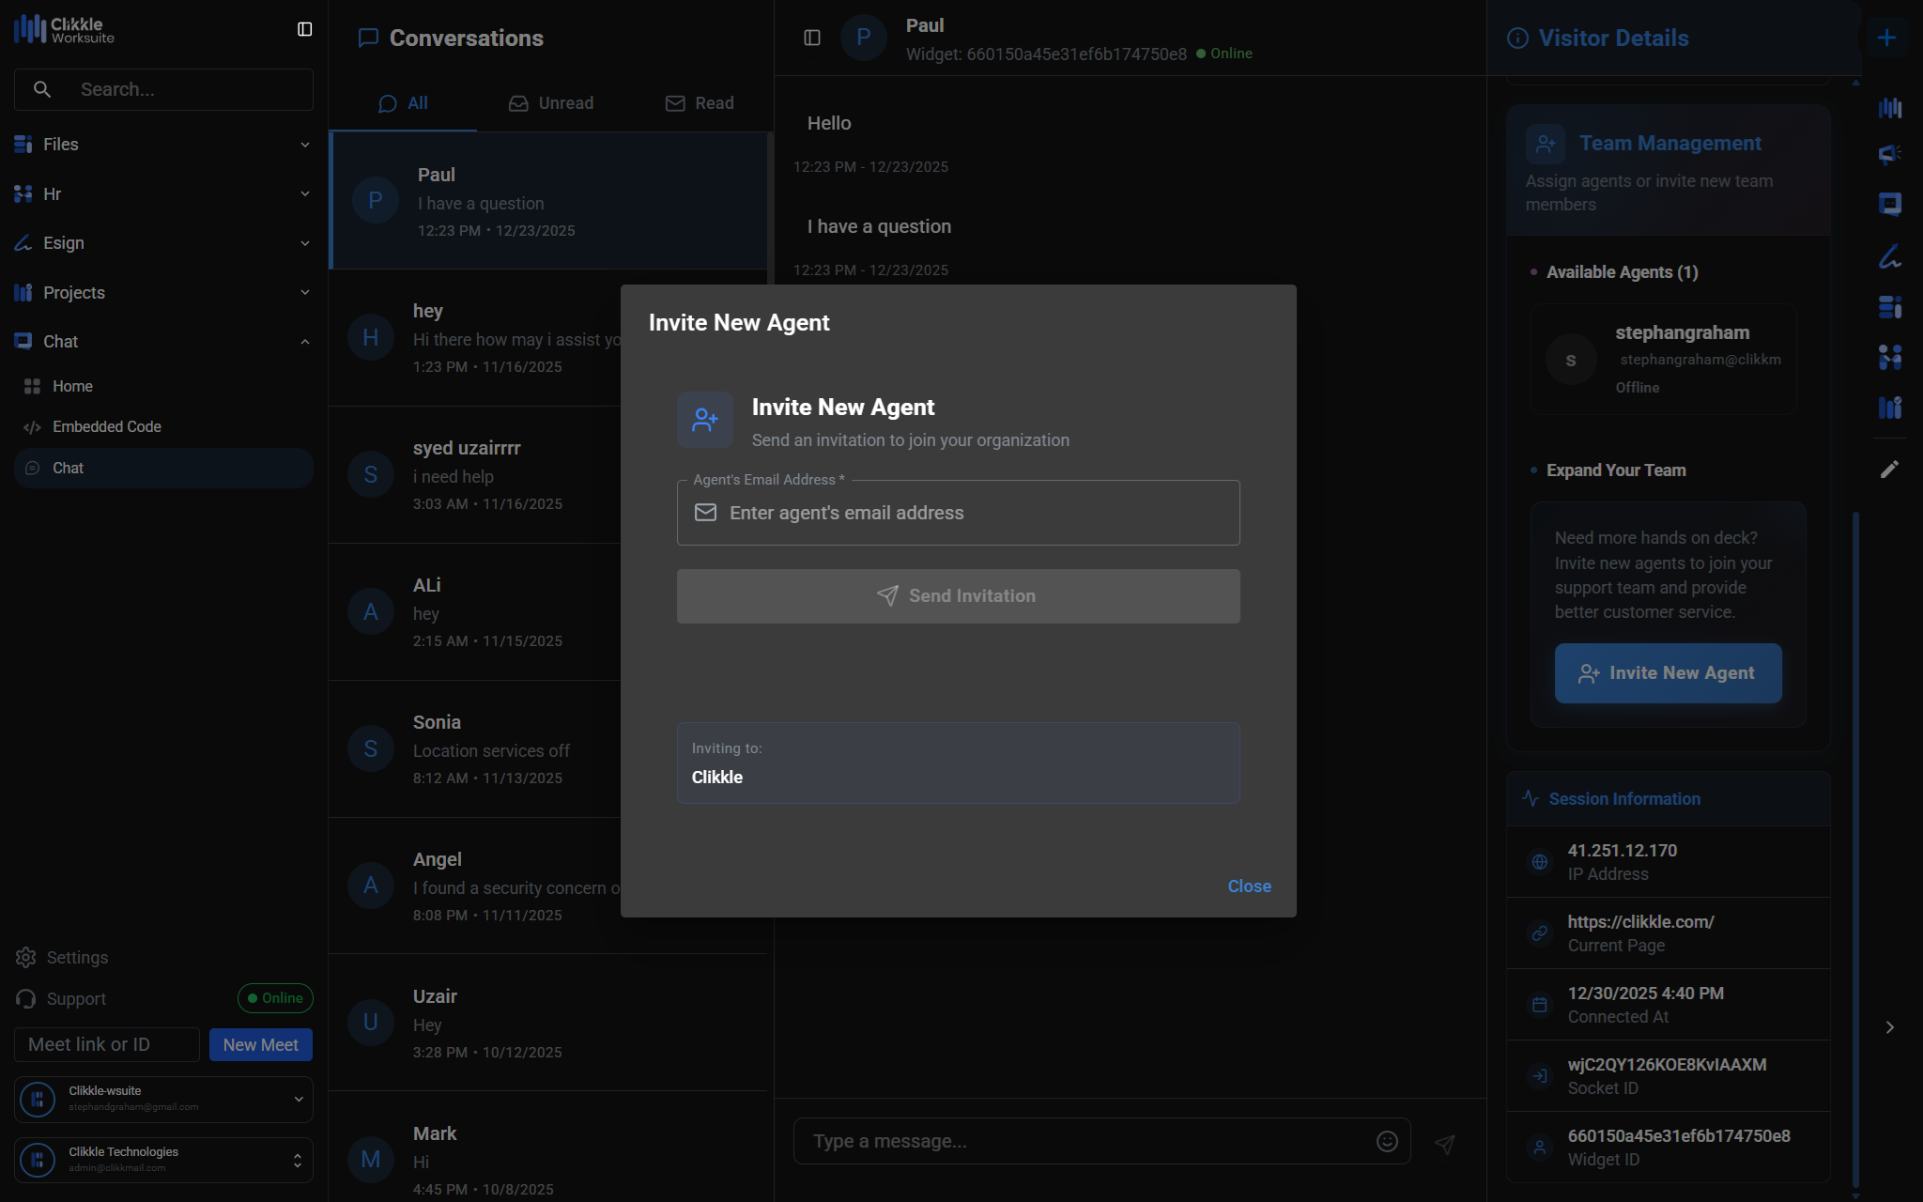
Task: Toggle conversations panel button beside Paul's avatar
Action: coord(812,38)
